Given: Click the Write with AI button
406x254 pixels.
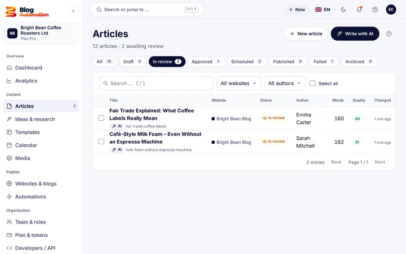Looking at the screenshot, I should click(x=355, y=34).
